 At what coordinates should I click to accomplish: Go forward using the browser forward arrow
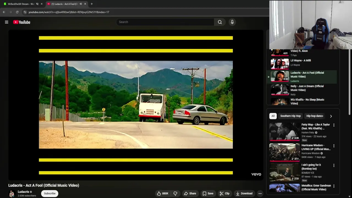(10, 12)
